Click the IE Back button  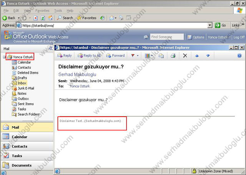click(x=9, y=18)
